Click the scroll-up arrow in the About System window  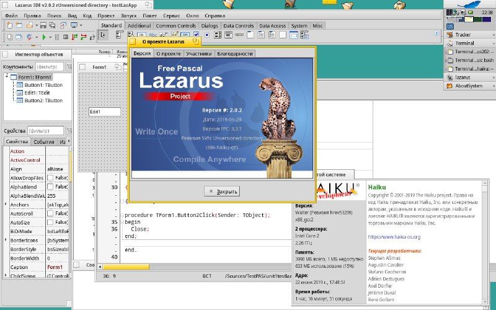pos(485,184)
